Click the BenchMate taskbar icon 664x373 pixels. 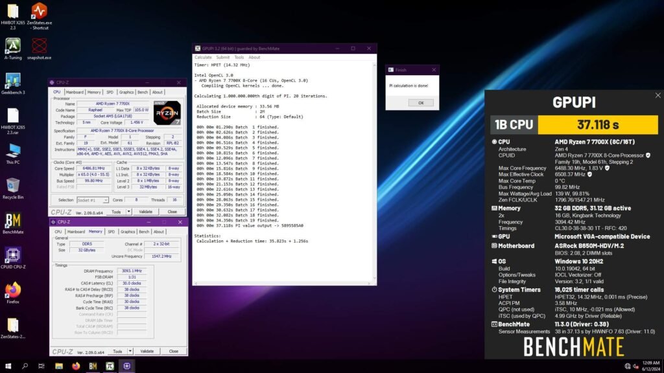93,366
